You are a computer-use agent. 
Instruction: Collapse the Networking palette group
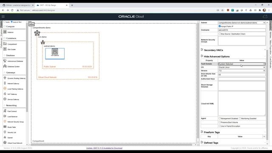(x=11, y=105)
